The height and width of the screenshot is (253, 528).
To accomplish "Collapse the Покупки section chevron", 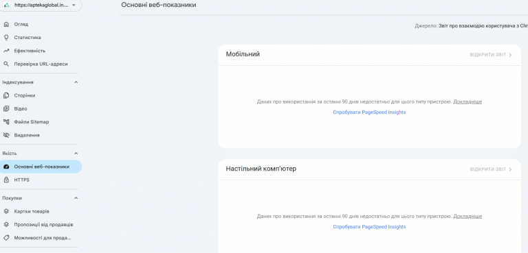I will click(x=76, y=198).
